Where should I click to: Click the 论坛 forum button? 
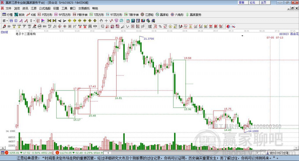point(254,2)
